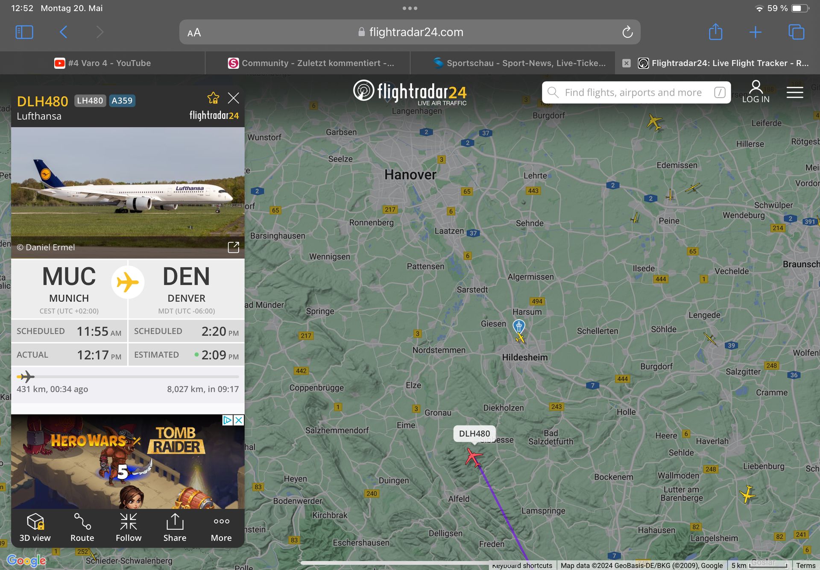Open the Terms link on the map
Viewport: 820px width, 570px height.
pos(805,565)
